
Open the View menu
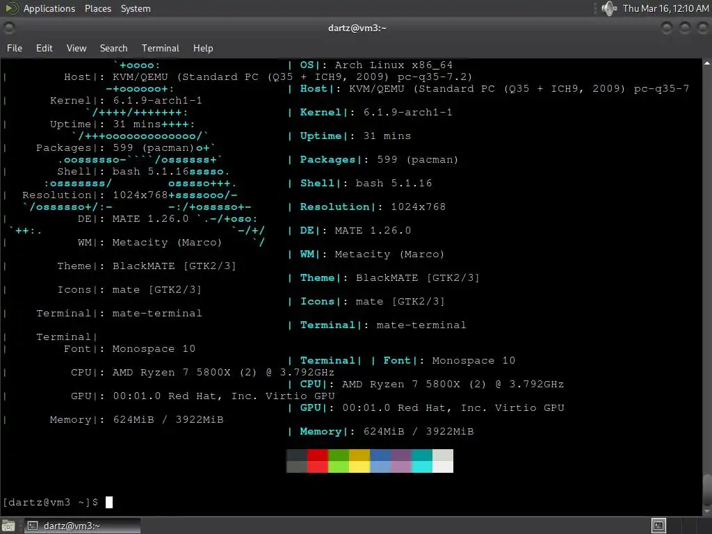tap(76, 48)
